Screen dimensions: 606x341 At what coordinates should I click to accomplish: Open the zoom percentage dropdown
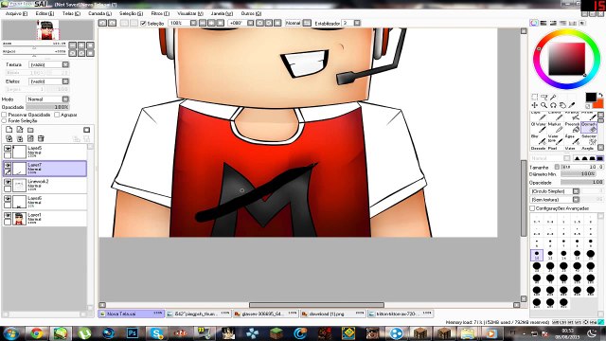point(193,23)
